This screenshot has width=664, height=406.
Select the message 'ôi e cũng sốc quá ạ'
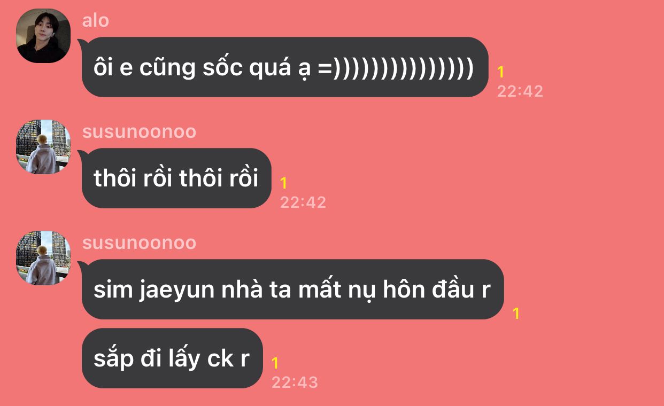pyautogui.click(x=285, y=67)
